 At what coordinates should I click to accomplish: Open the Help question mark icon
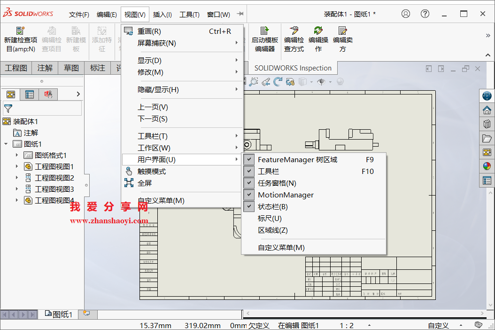425,14
